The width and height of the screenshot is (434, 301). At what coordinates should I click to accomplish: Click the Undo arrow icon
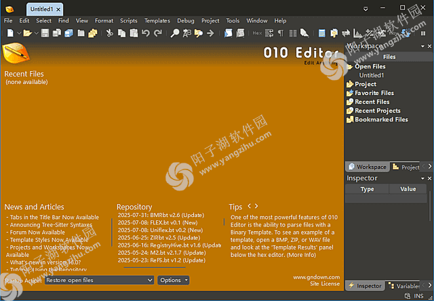146,33
